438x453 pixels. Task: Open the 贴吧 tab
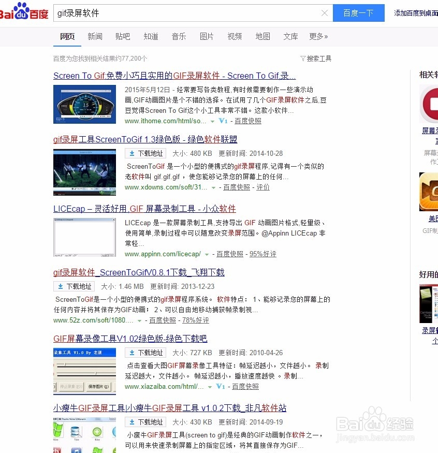[123, 36]
